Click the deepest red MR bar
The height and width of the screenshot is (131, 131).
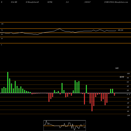click(x=92, y=102)
